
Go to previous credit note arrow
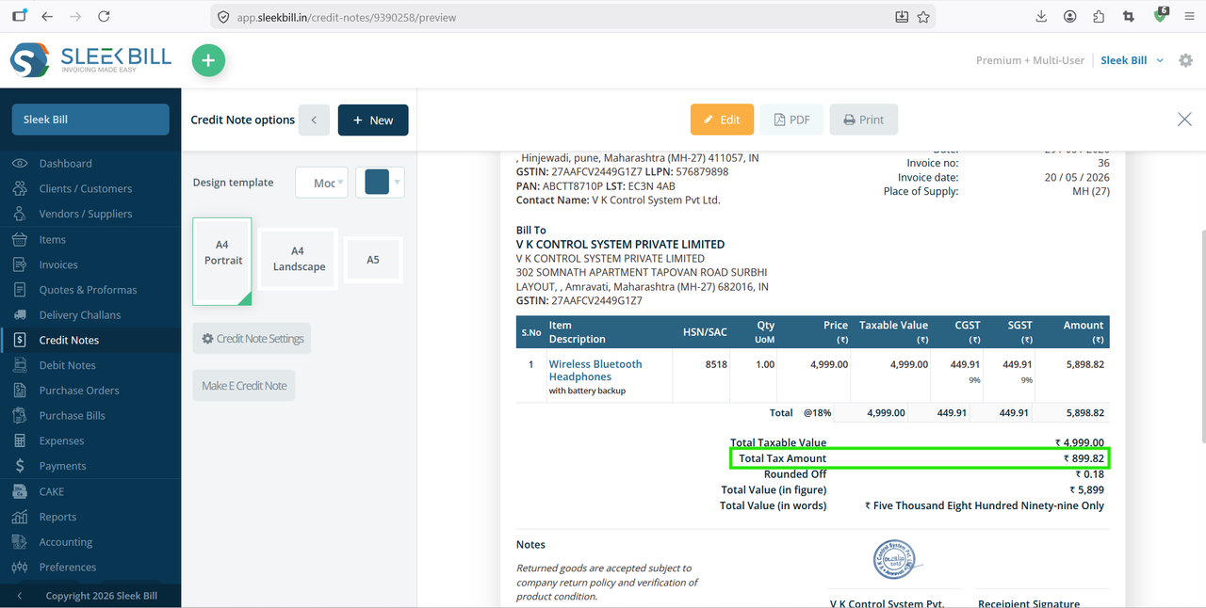coord(314,120)
